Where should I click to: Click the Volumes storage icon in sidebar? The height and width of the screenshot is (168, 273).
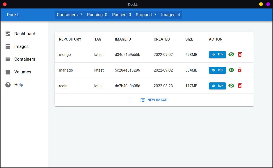coord(8,72)
